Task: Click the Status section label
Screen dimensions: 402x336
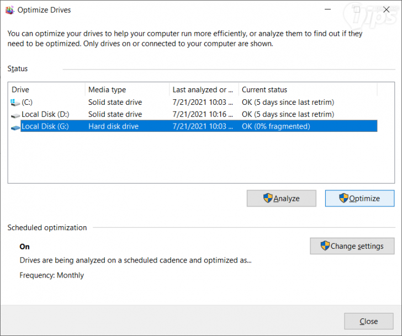Action: point(18,68)
